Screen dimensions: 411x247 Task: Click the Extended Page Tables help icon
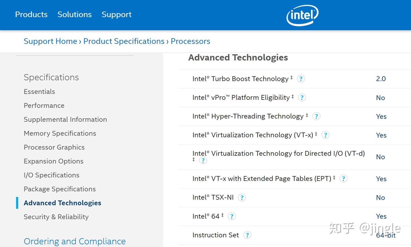tap(343, 179)
